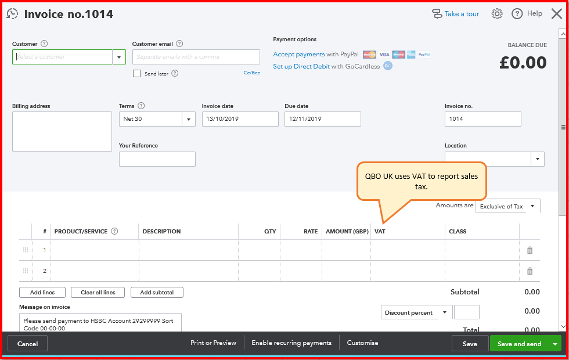Screen dimensions: 569x360
Task: Click the Help question mark icon
Action: [x=517, y=14]
